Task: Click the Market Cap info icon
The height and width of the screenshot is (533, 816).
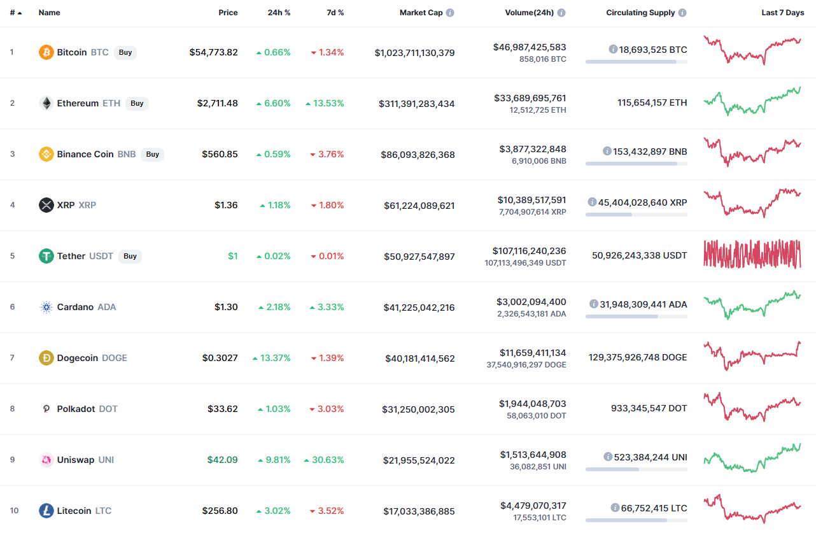Action: point(450,13)
